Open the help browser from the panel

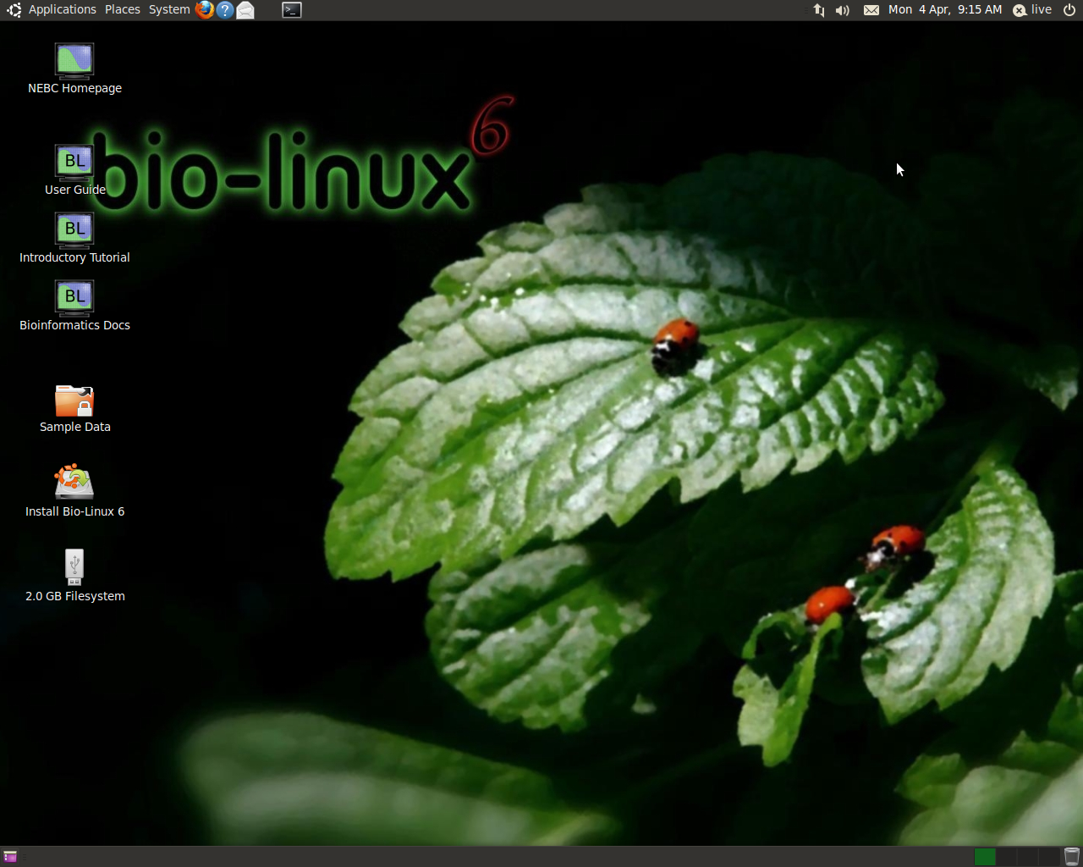pyautogui.click(x=224, y=9)
